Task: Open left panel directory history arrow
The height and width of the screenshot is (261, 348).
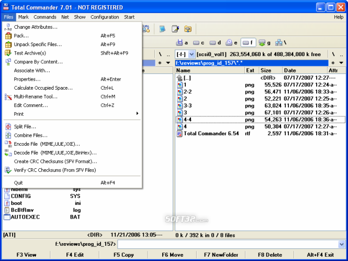Action: pos(168,63)
